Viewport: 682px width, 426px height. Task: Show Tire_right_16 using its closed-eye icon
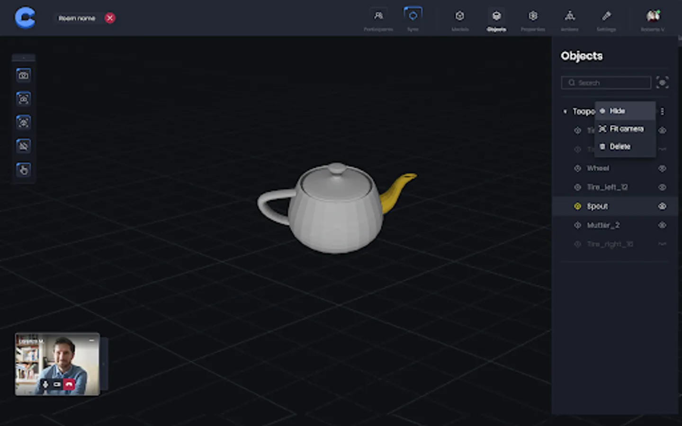tap(662, 244)
